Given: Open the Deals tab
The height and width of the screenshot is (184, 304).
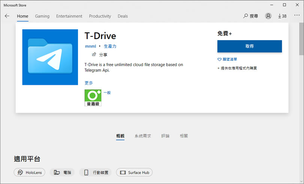Looking at the screenshot, I should [122, 16].
